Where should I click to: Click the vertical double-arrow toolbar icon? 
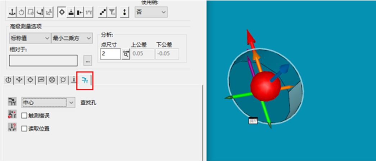[x=124, y=12]
